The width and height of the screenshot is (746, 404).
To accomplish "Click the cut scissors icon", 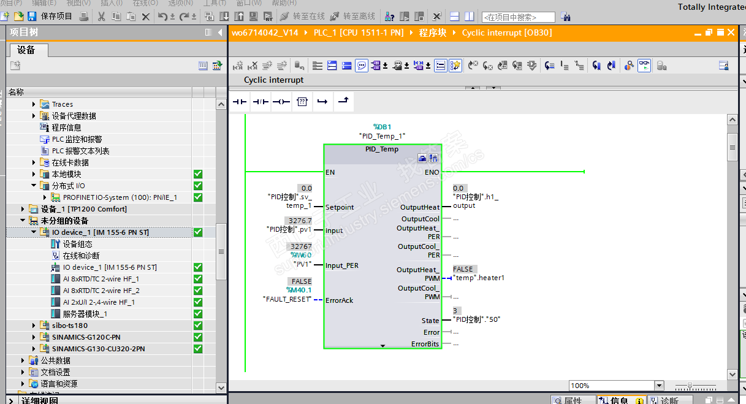I will pyautogui.click(x=101, y=17).
